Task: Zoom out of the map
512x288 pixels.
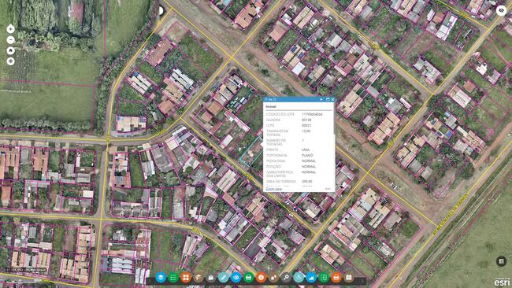Action: [10, 40]
